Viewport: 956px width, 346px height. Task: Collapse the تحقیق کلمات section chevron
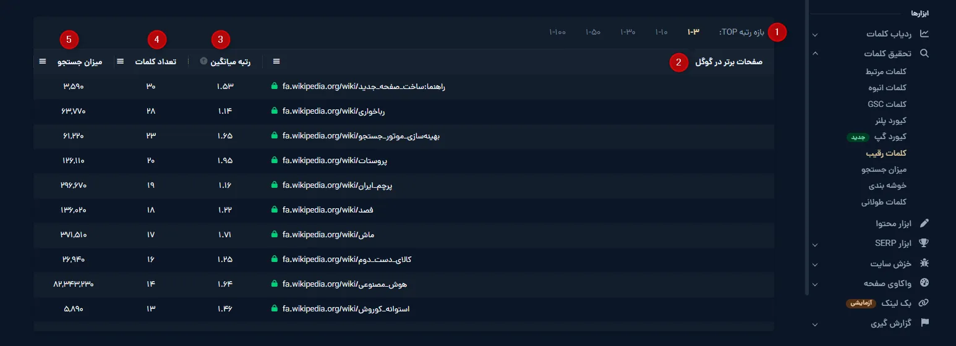(815, 54)
